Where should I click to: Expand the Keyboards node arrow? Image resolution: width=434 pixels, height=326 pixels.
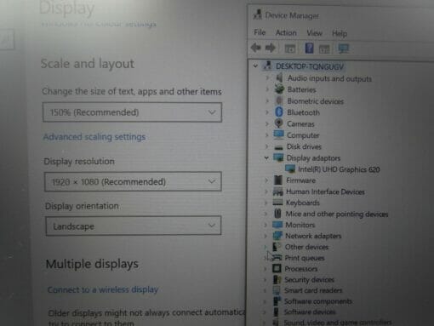[266, 203]
